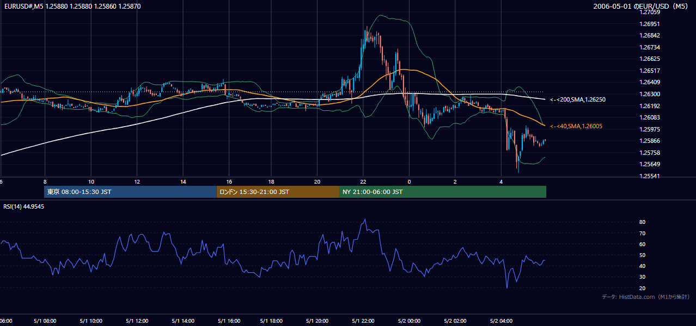
Task: Click the 5/1 10:00 time axis label
Action: pyautogui.click(x=91, y=321)
